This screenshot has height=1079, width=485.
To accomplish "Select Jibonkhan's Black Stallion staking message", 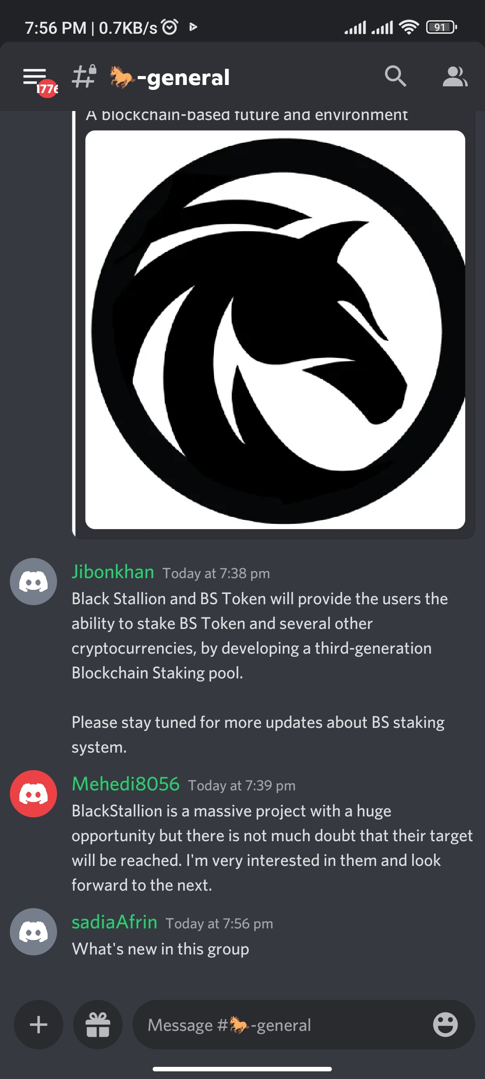I will [x=260, y=673].
